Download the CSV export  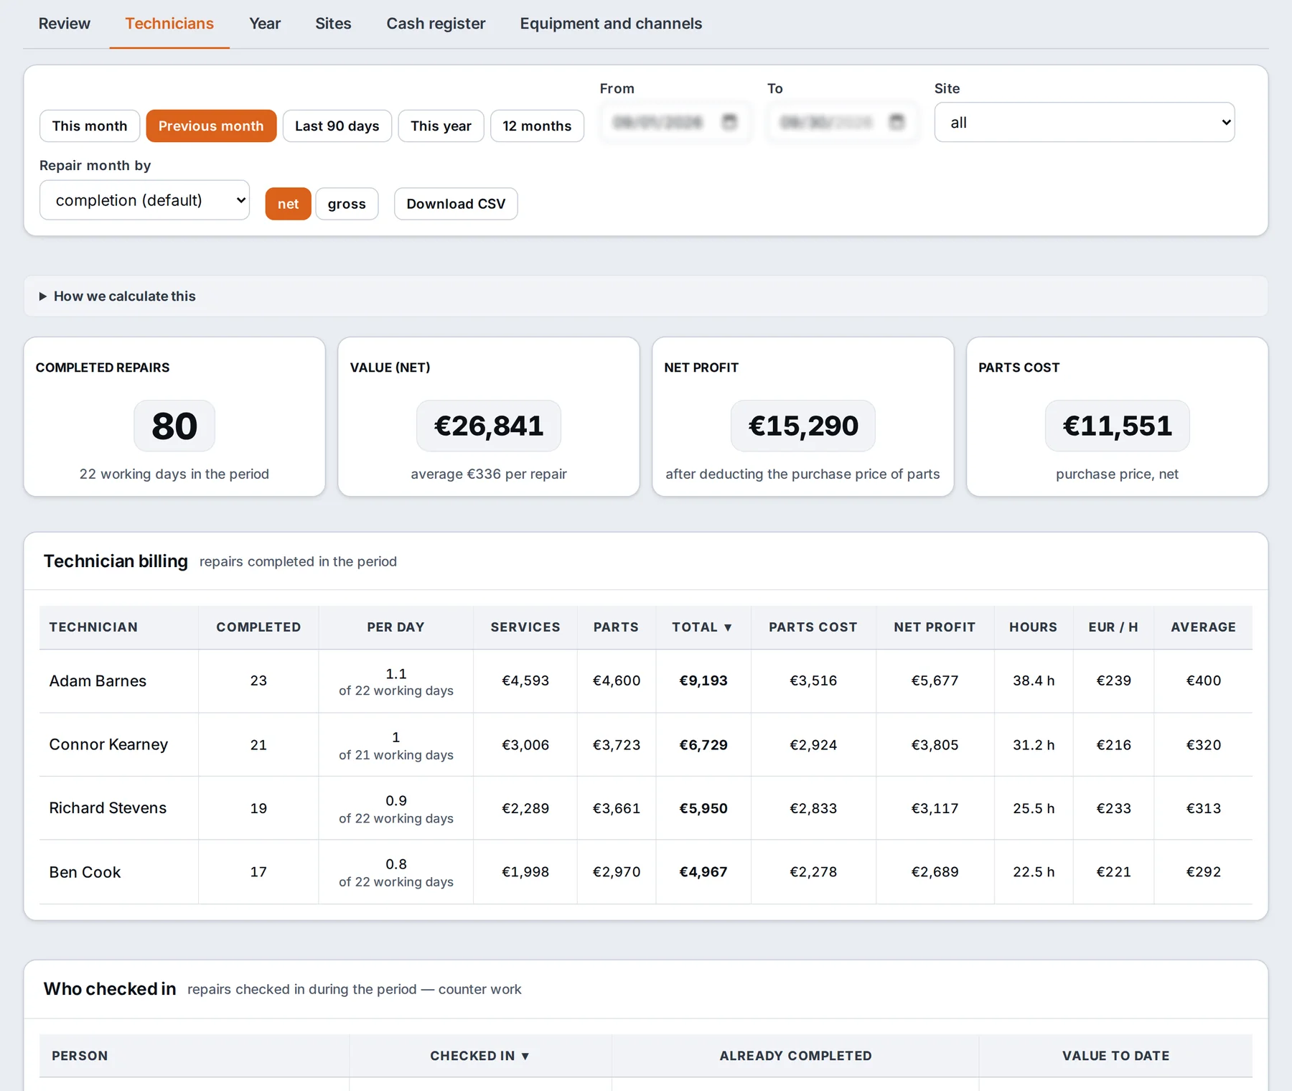click(x=456, y=204)
